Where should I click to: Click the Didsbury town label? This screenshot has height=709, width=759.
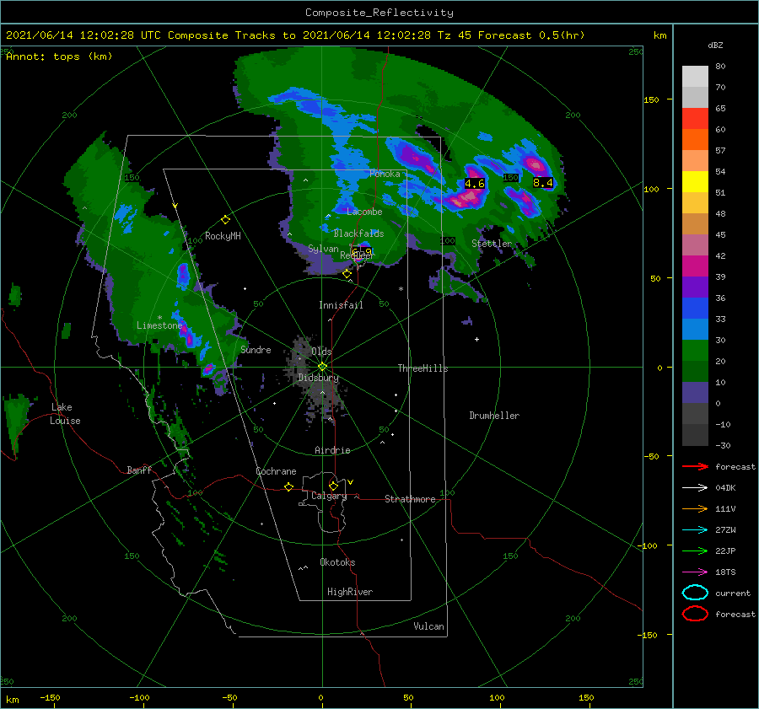pos(319,378)
